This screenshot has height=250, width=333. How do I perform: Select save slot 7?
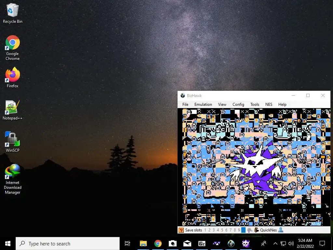tap(231, 230)
